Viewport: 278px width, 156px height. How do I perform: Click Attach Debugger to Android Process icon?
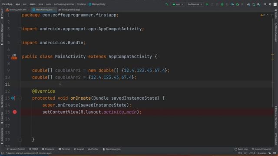click(x=238, y=4)
